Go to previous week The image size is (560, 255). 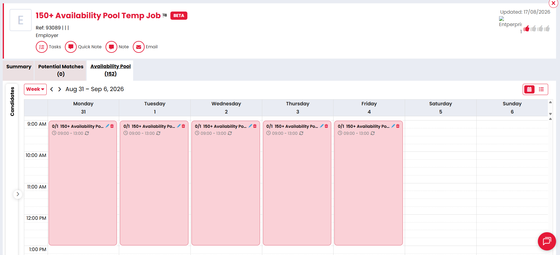point(52,89)
